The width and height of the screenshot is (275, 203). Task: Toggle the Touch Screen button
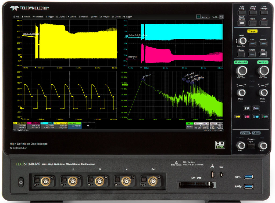[242, 23]
